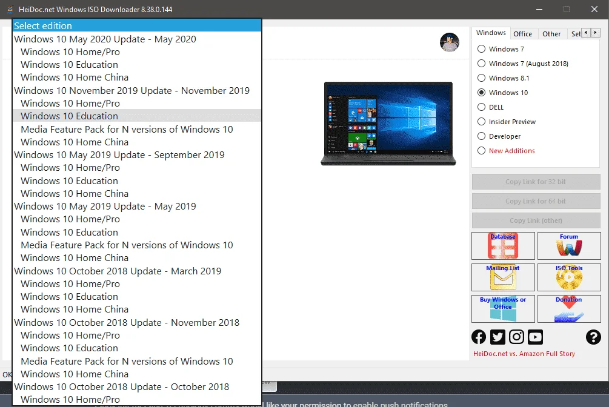The image size is (609, 407).
Task: Open HeiDoc.net vs. Amazon Full Story link
Action: coord(524,354)
